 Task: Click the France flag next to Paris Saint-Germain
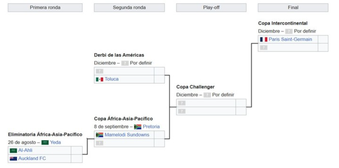264,40
